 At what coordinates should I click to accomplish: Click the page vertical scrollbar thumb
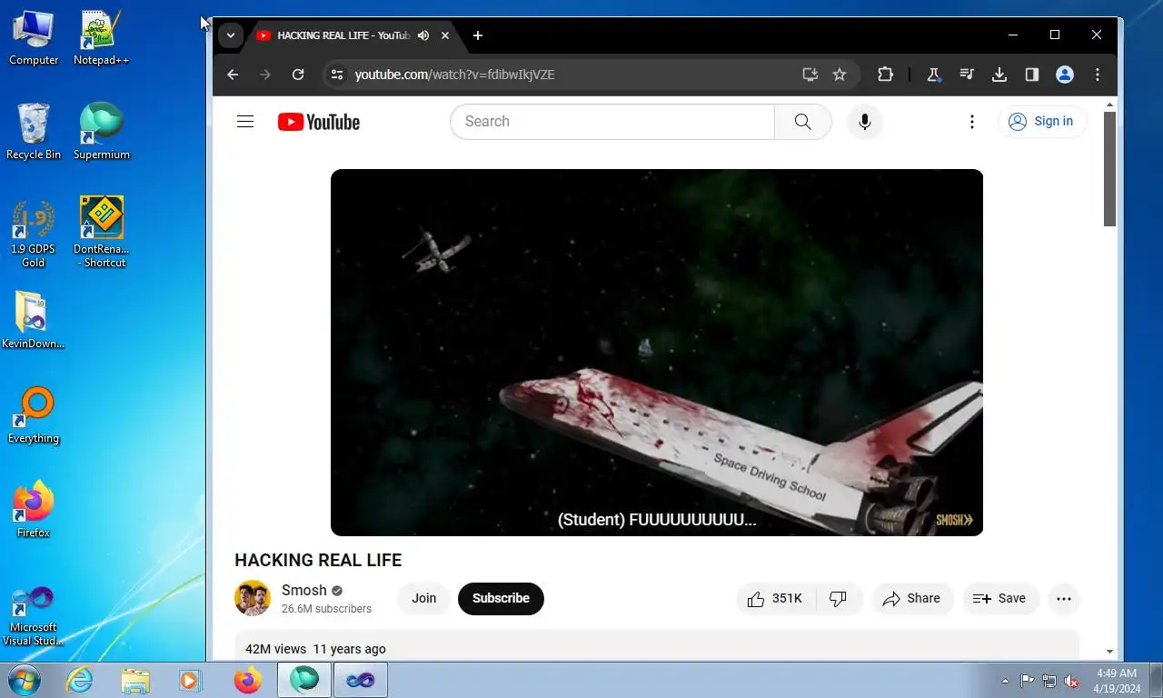coord(1109,169)
